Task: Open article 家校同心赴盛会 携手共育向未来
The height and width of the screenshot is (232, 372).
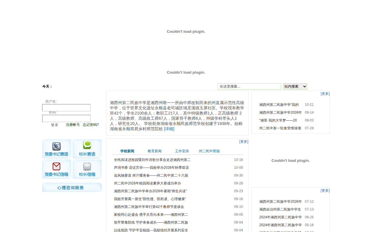Action: (x=151, y=215)
